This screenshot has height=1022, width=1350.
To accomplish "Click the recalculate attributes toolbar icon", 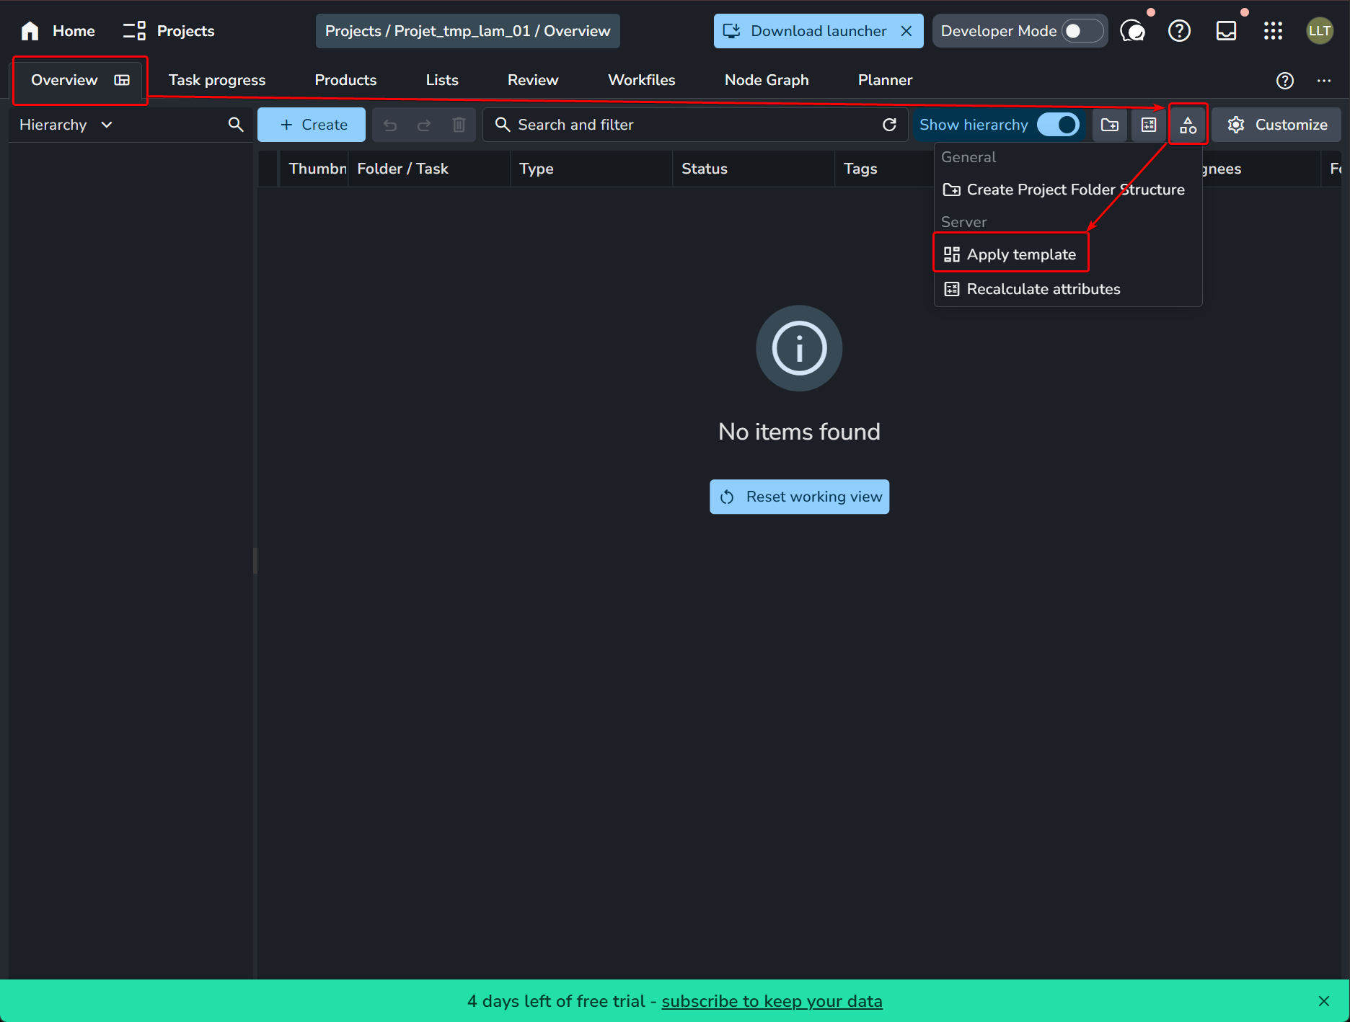I will point(1149,125).
